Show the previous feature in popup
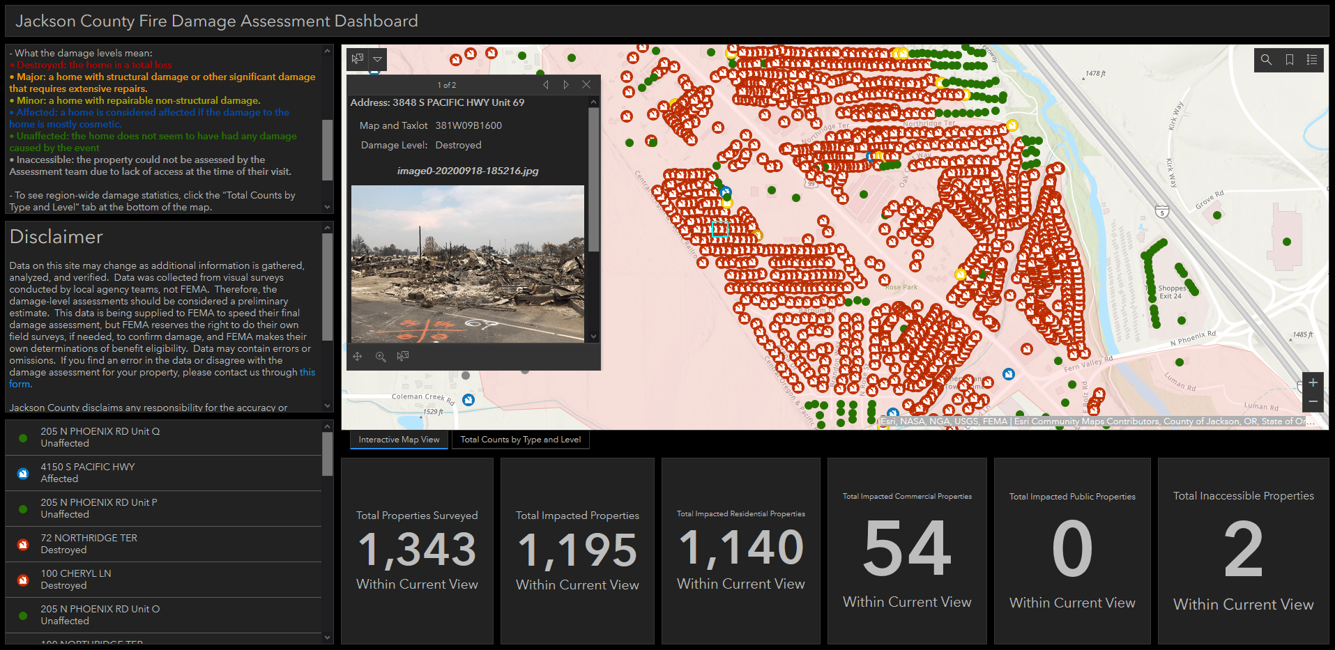Image resolution: width=1335 pixels, height=650 pixels. pyautogui.click(x=546, y=85)
